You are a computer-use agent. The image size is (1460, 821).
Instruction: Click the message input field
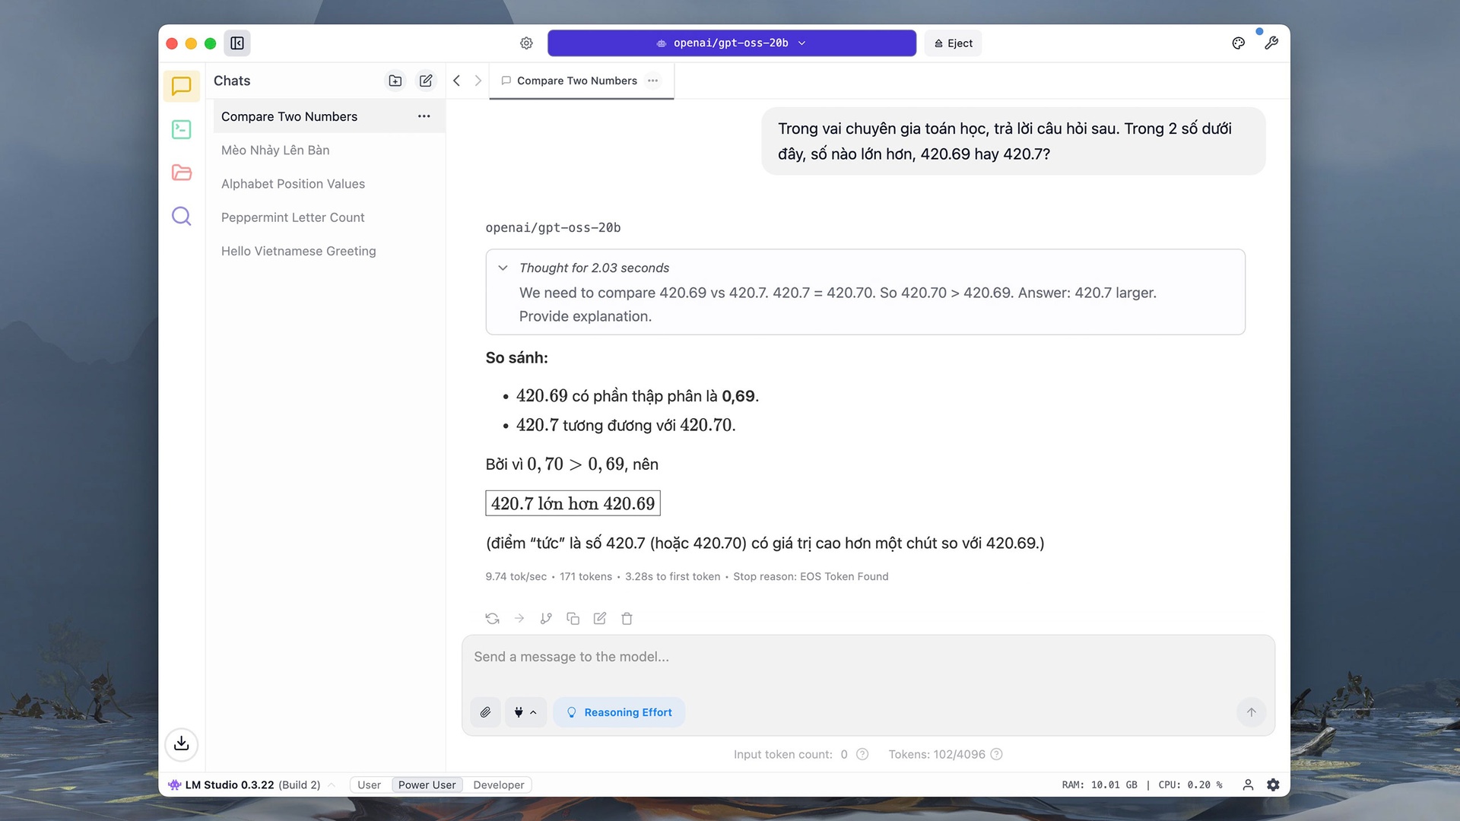pyautogui.click(x=867, y=657)
